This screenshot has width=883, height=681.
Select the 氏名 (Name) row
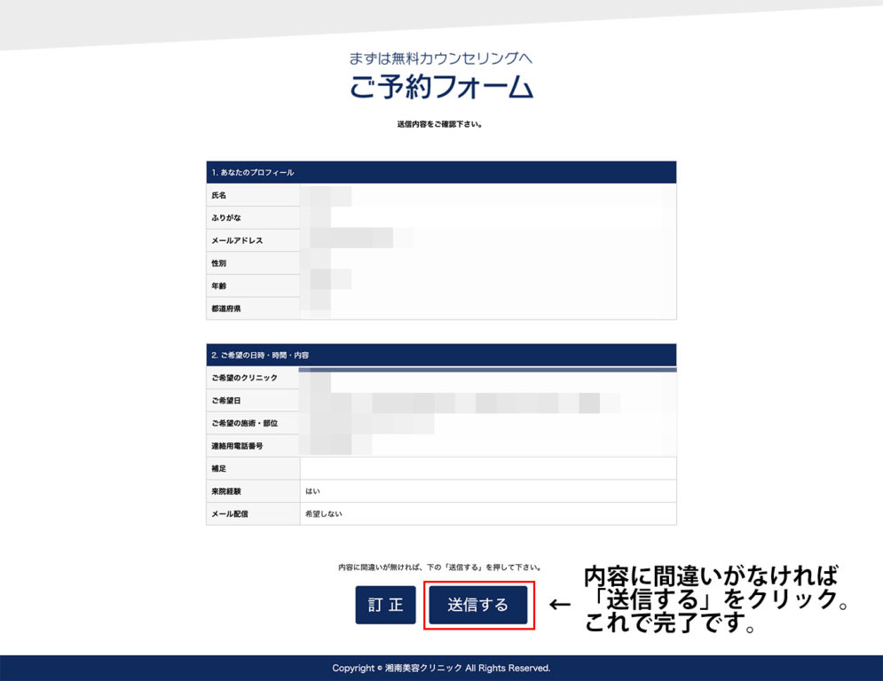(x=252, y=195)
